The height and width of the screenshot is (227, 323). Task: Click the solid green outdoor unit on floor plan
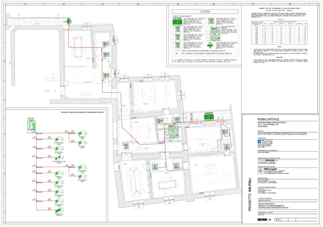209,117
